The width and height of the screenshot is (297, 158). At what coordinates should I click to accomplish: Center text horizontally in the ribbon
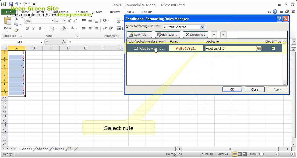[90, 28]
